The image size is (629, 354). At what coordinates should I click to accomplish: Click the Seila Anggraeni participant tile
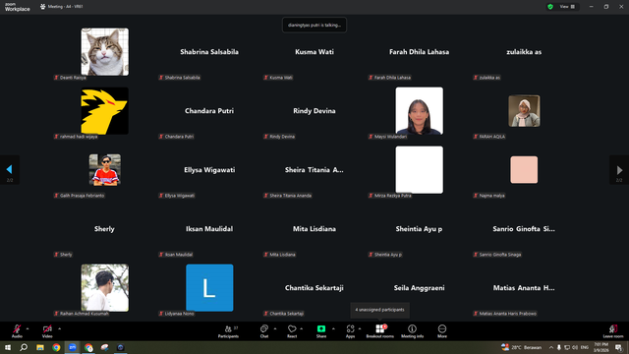[x=420, y=288]
